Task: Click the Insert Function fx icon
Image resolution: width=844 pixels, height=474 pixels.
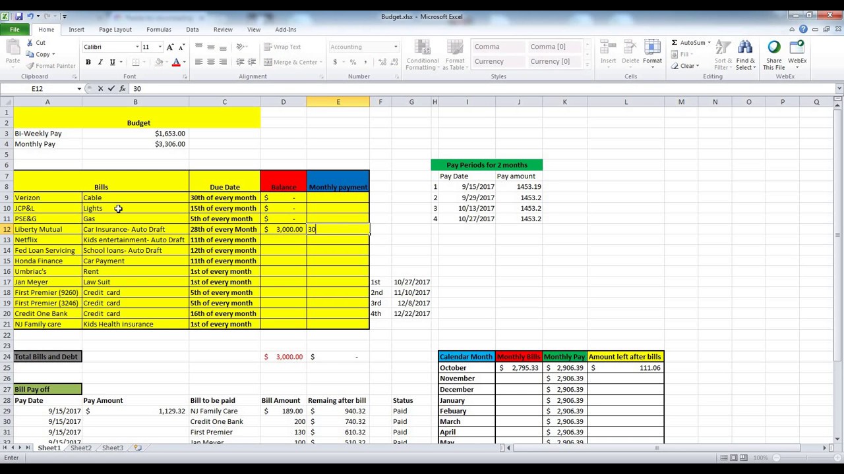Action: pos(122,89)
